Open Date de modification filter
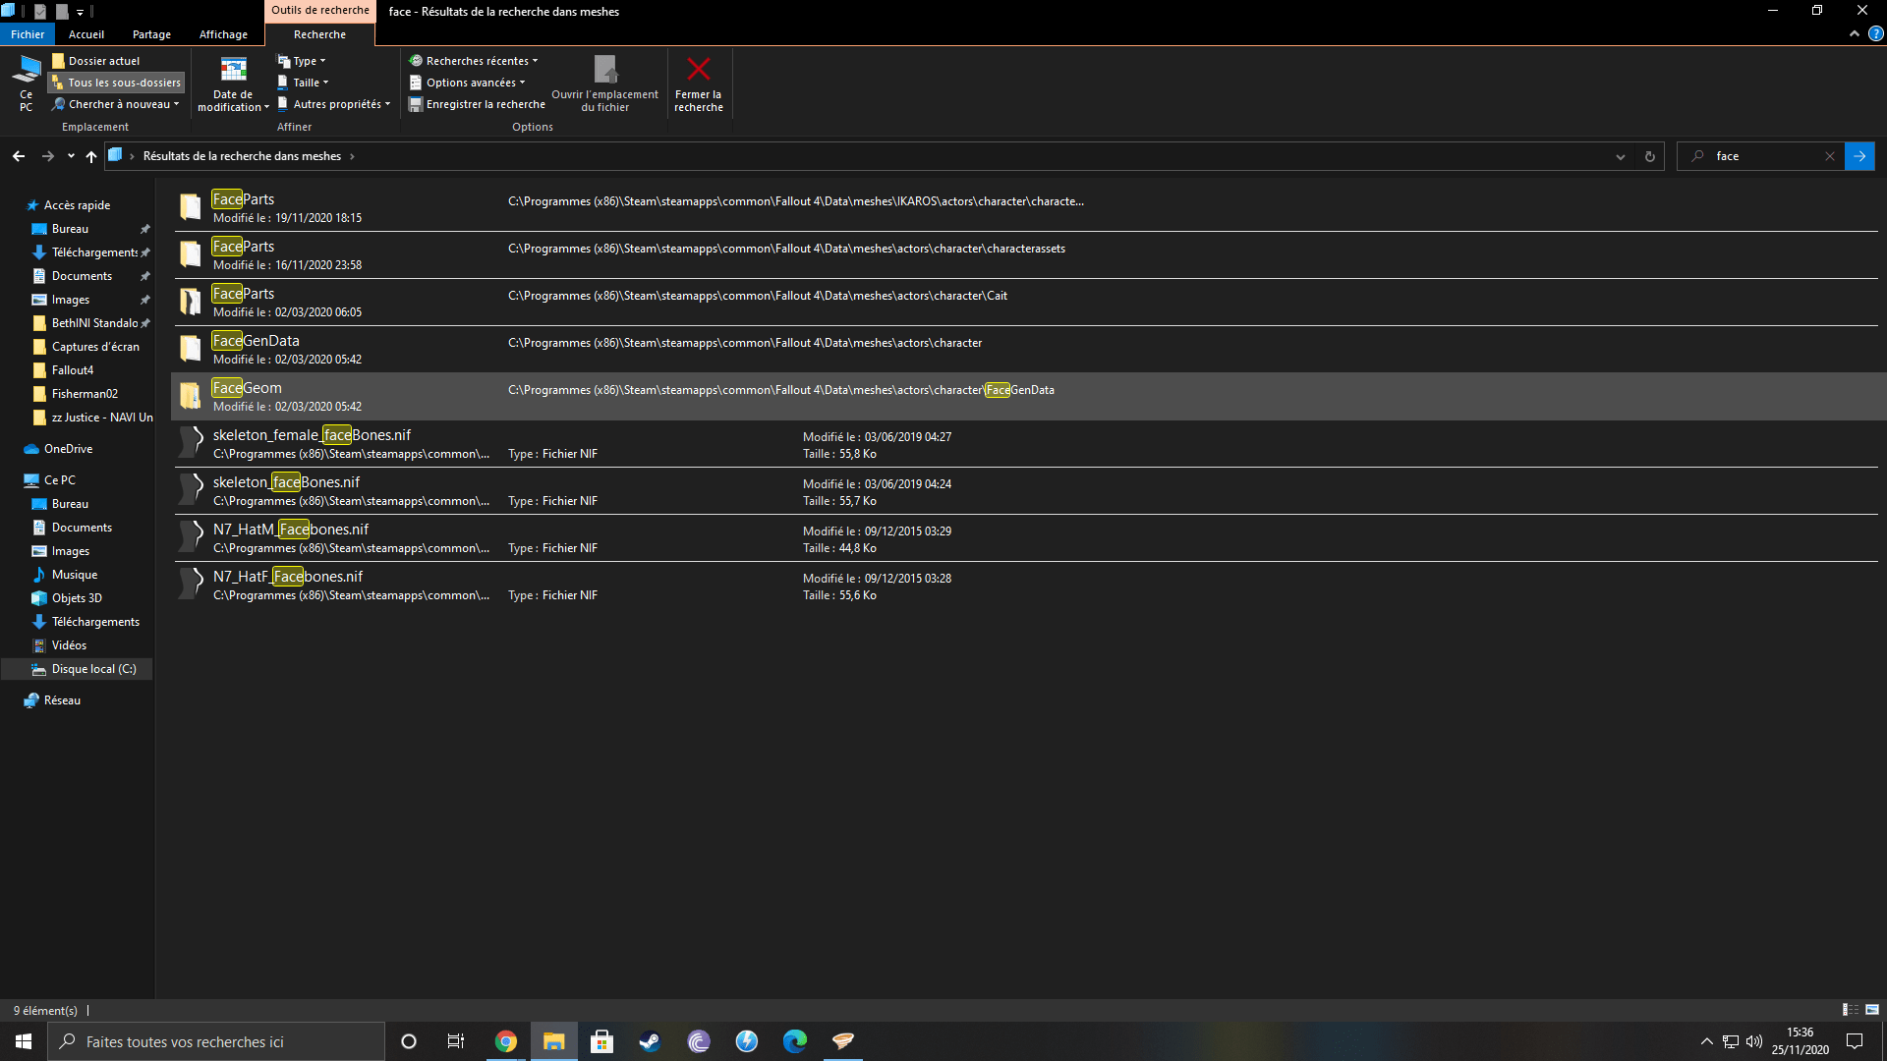This screenshot has height=1061, width=1887. (x=233, y=84)
